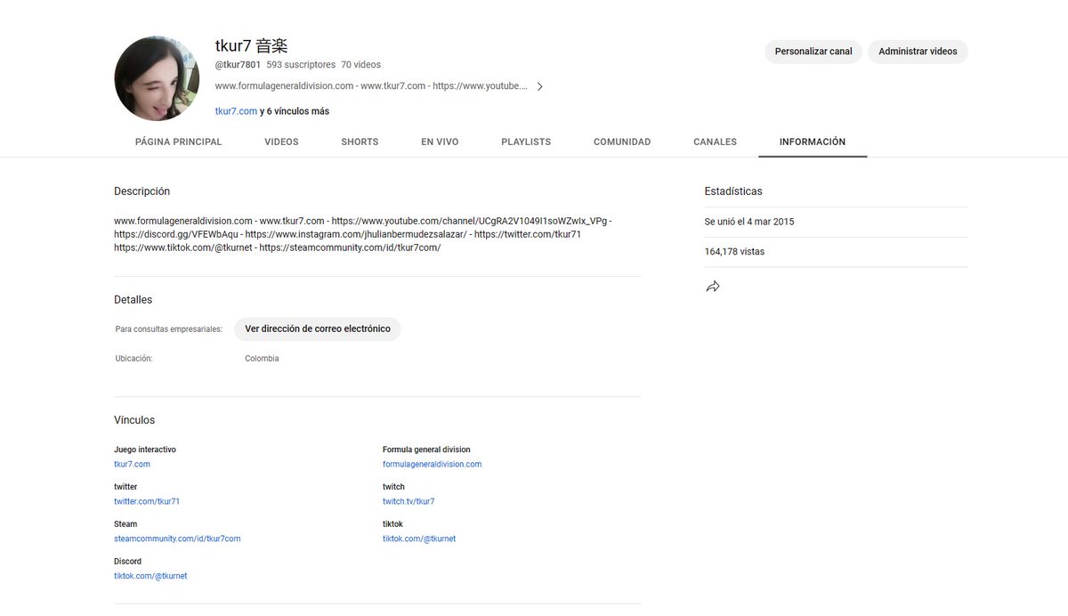Open the Discord section link
The width and height of the screenshot is (1068, 616).
[150, 577]
